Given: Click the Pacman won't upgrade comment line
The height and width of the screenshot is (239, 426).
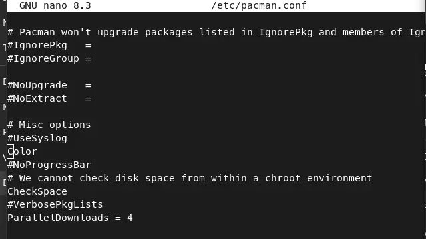Looking at the screenshot, I should point(216,33).
